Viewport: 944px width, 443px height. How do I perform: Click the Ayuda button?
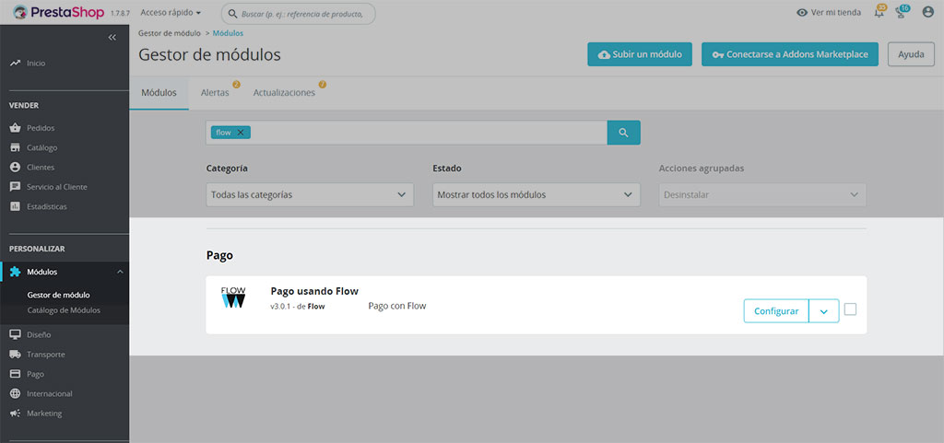coord(911,54)
